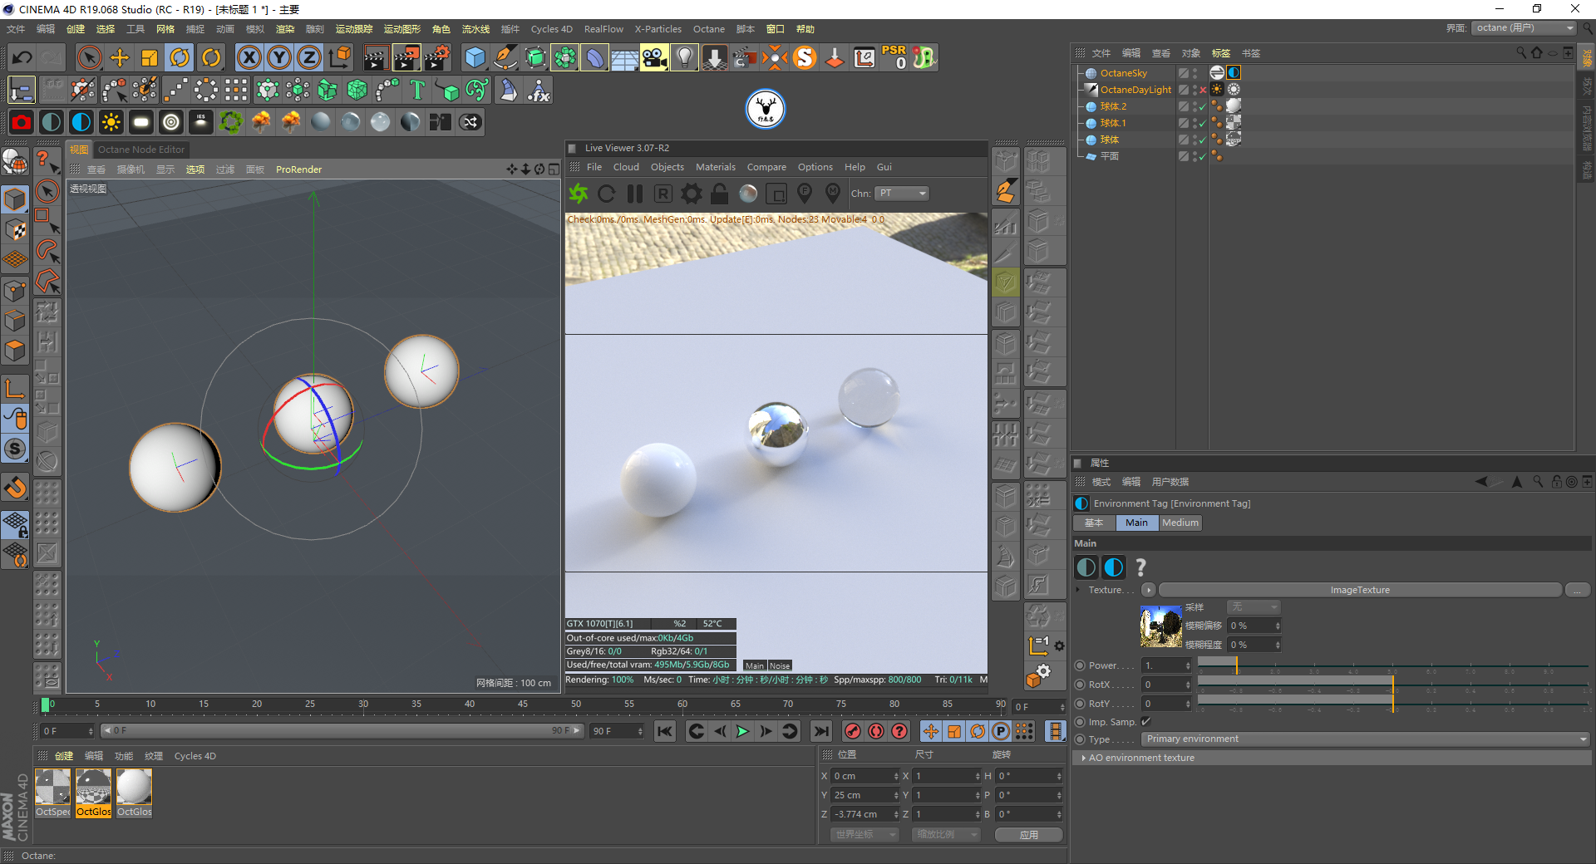Switch to the Medium tab
This screenshot has height=864, width=1596.
(x=1180, y=523)
